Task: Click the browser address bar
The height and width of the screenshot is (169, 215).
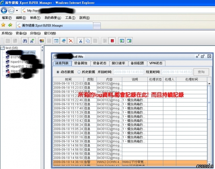Action: [x=118, y=10]
